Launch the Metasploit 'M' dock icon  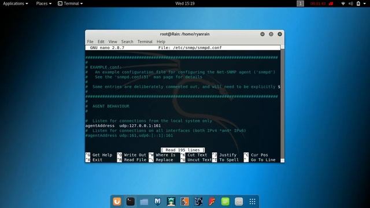coord(157,202)
